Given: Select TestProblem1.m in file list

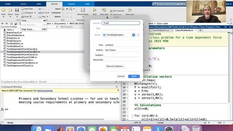Looking at the screenshot, I should (x=15, y=44).
